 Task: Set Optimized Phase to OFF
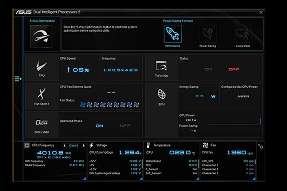[x=125, y=126]
